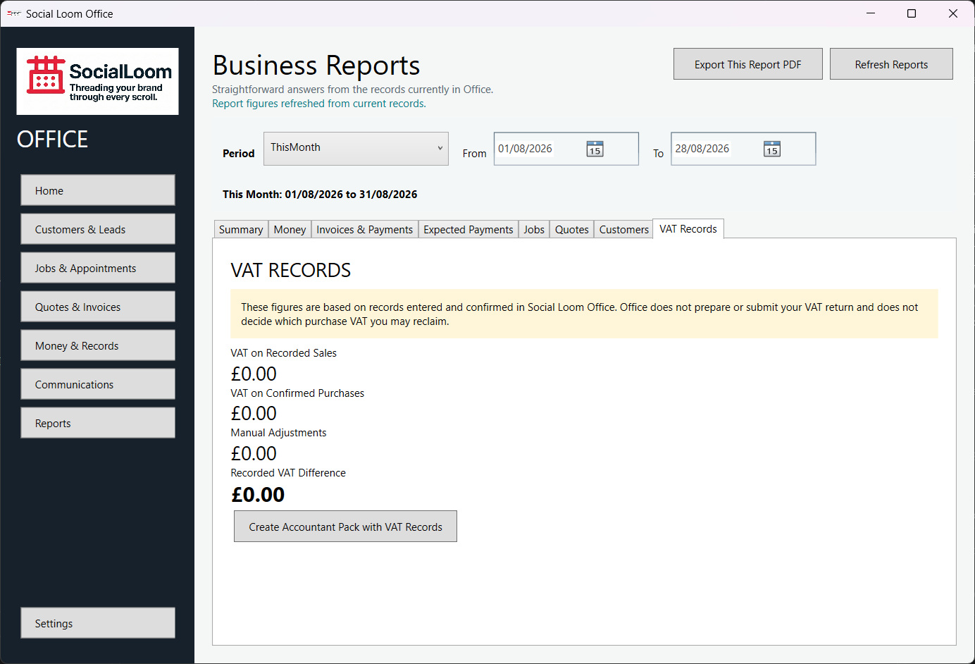Minimize the Social Loom Office window
975x664 pixels.
click(x=871, y=13)
